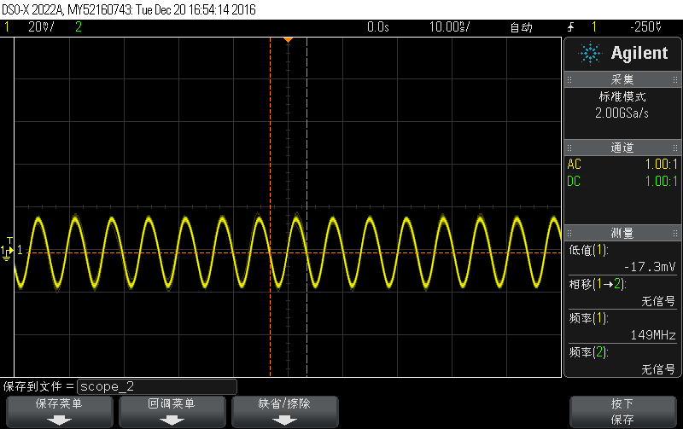683x429 pixels.
Task: Click the rising edge trigger slope icon
Action: [571, 27]
